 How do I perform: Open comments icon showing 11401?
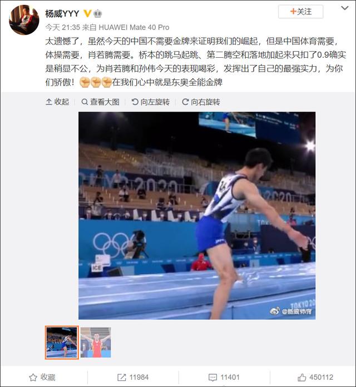click(224, 377)
